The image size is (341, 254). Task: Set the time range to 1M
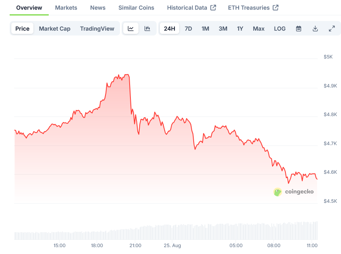coord(205,29)
